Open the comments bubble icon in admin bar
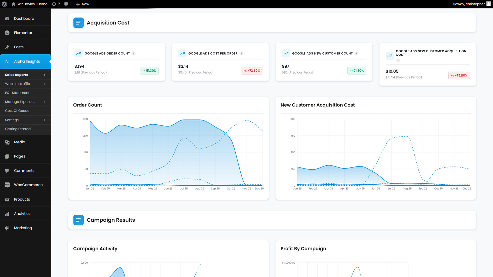 click(68, 4)
